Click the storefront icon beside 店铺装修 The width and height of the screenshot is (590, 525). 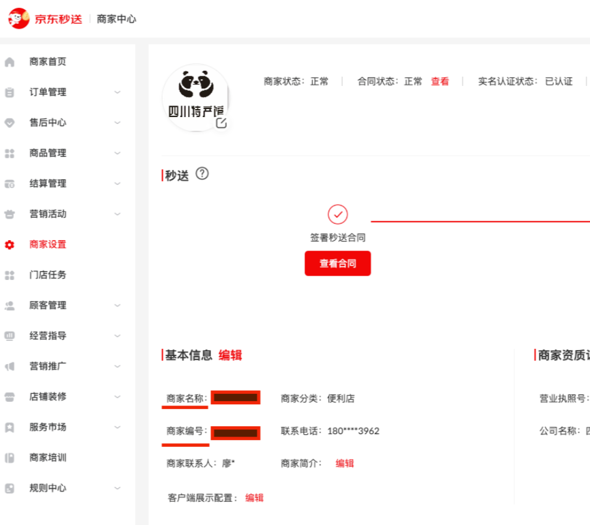coord(9,397)
